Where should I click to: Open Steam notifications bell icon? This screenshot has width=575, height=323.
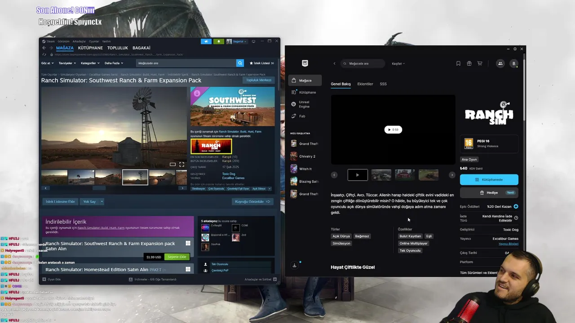219,41
